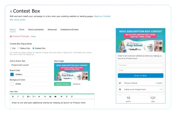Image resolution: width=176 pixels, height=114 pixels.
Task: Click the underline icon in editor toolbar
Action: click(23, 96)
